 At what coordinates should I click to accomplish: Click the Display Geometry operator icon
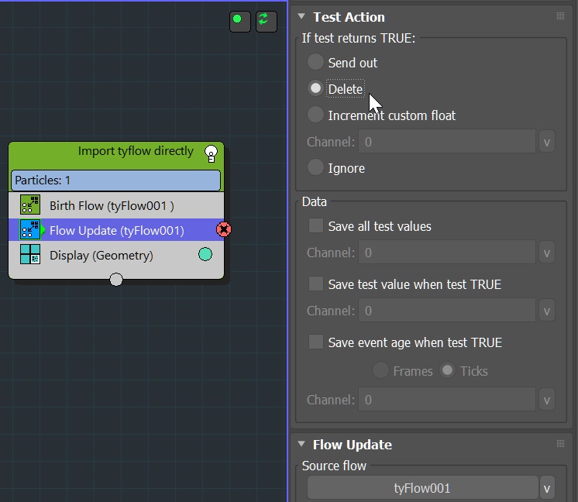coord(30,255)
